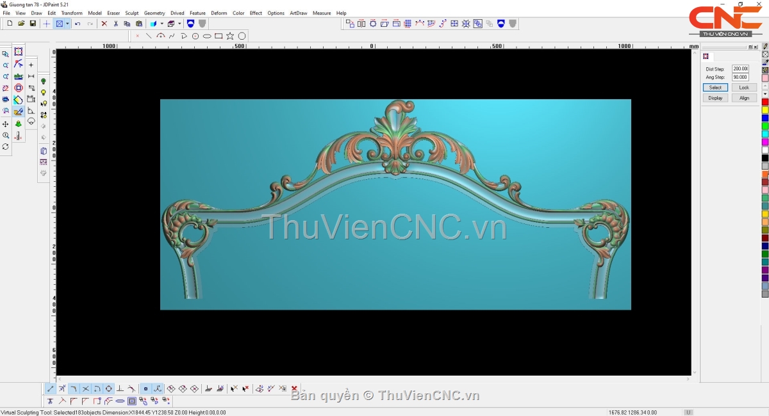Toggle the intersection snap button
Screen dimensions: 769x416
tap(85, 388)
